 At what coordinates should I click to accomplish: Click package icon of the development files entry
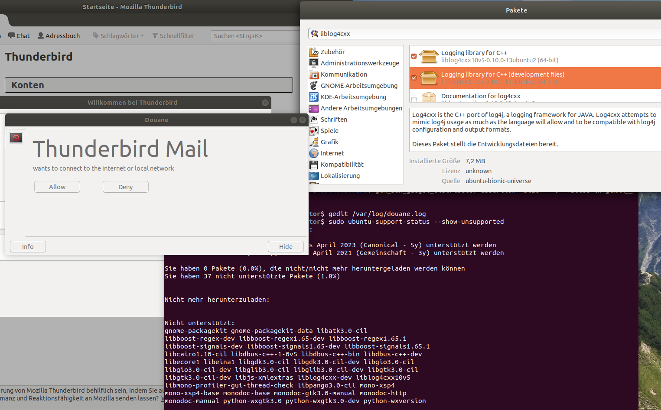[429, 78]
